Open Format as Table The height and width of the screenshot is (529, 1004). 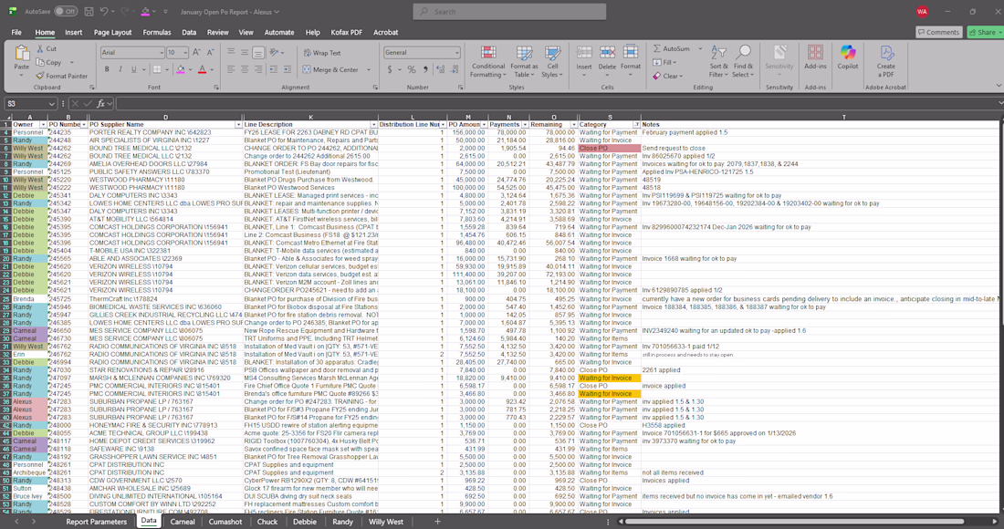click(524, 61)
